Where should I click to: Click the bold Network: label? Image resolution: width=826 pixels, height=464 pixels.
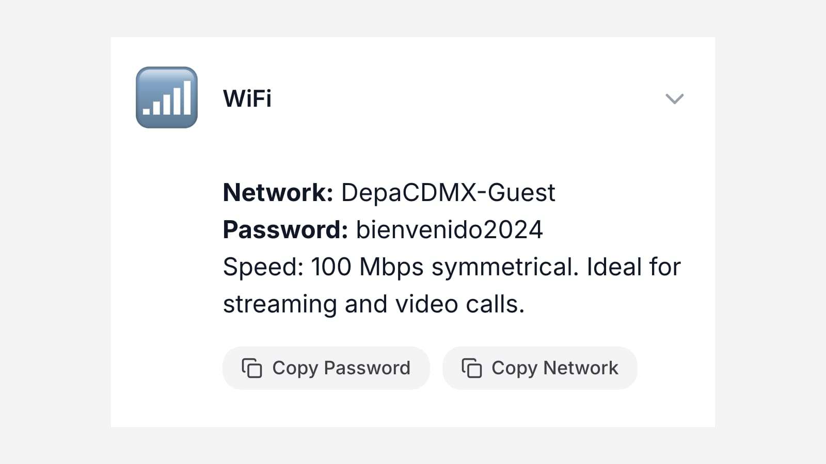coord(278,193)
